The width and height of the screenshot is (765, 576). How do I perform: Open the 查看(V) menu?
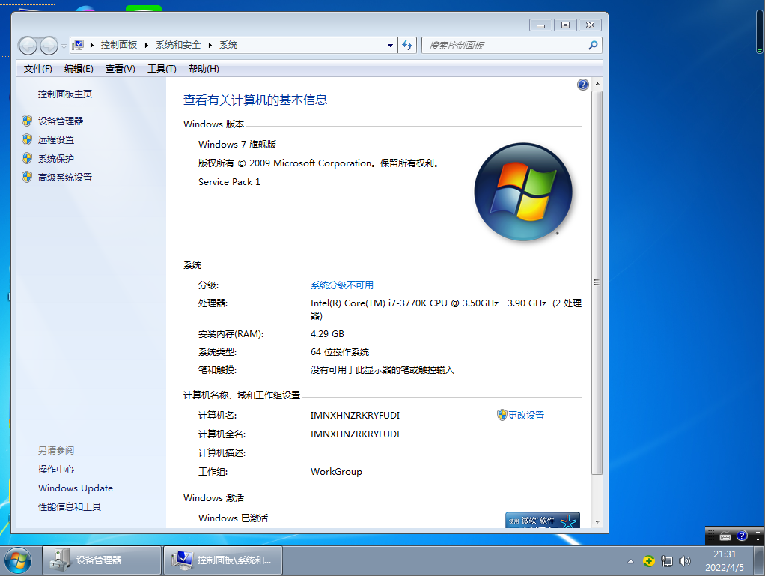(120, 69)
